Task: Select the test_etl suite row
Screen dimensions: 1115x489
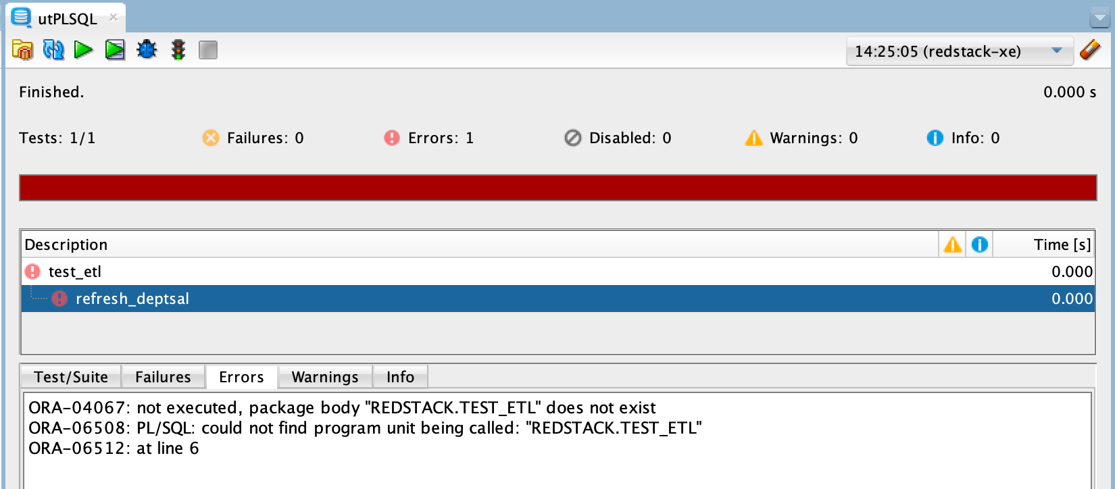Action: [x=558, y=272]
